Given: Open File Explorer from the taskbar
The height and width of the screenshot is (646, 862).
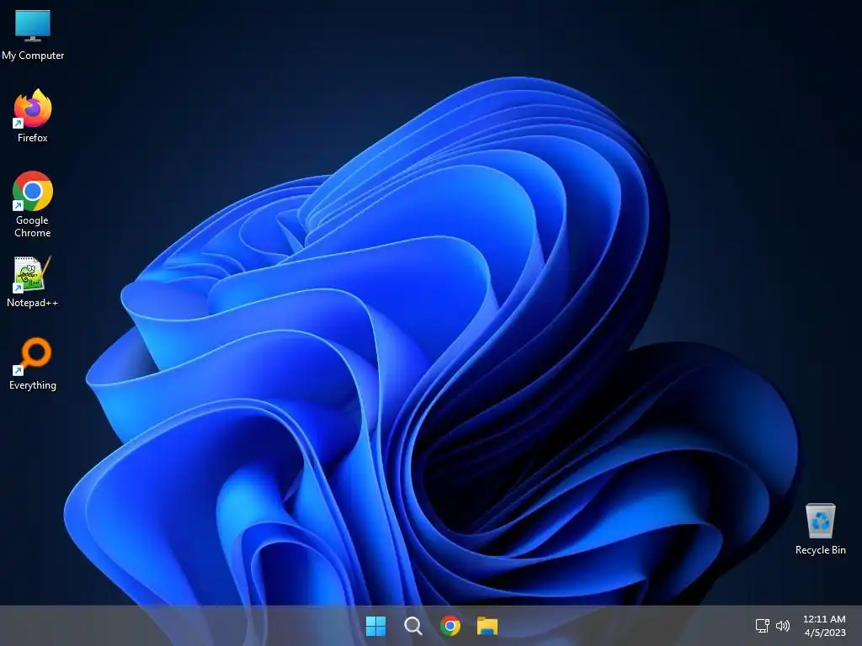Looking at the screenshot, I should click(x=487, y=626).
